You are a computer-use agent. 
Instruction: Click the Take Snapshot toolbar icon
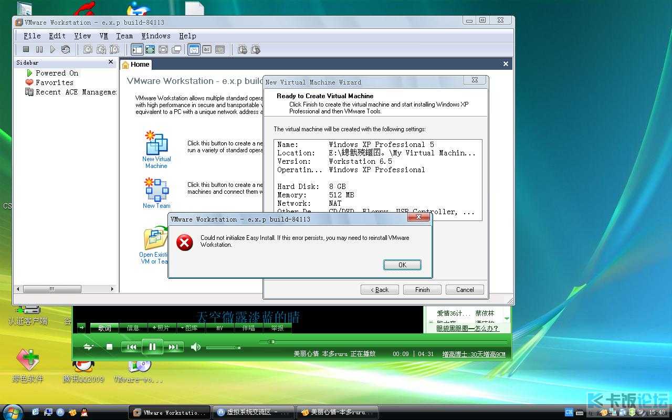click(x=88, y=49)
